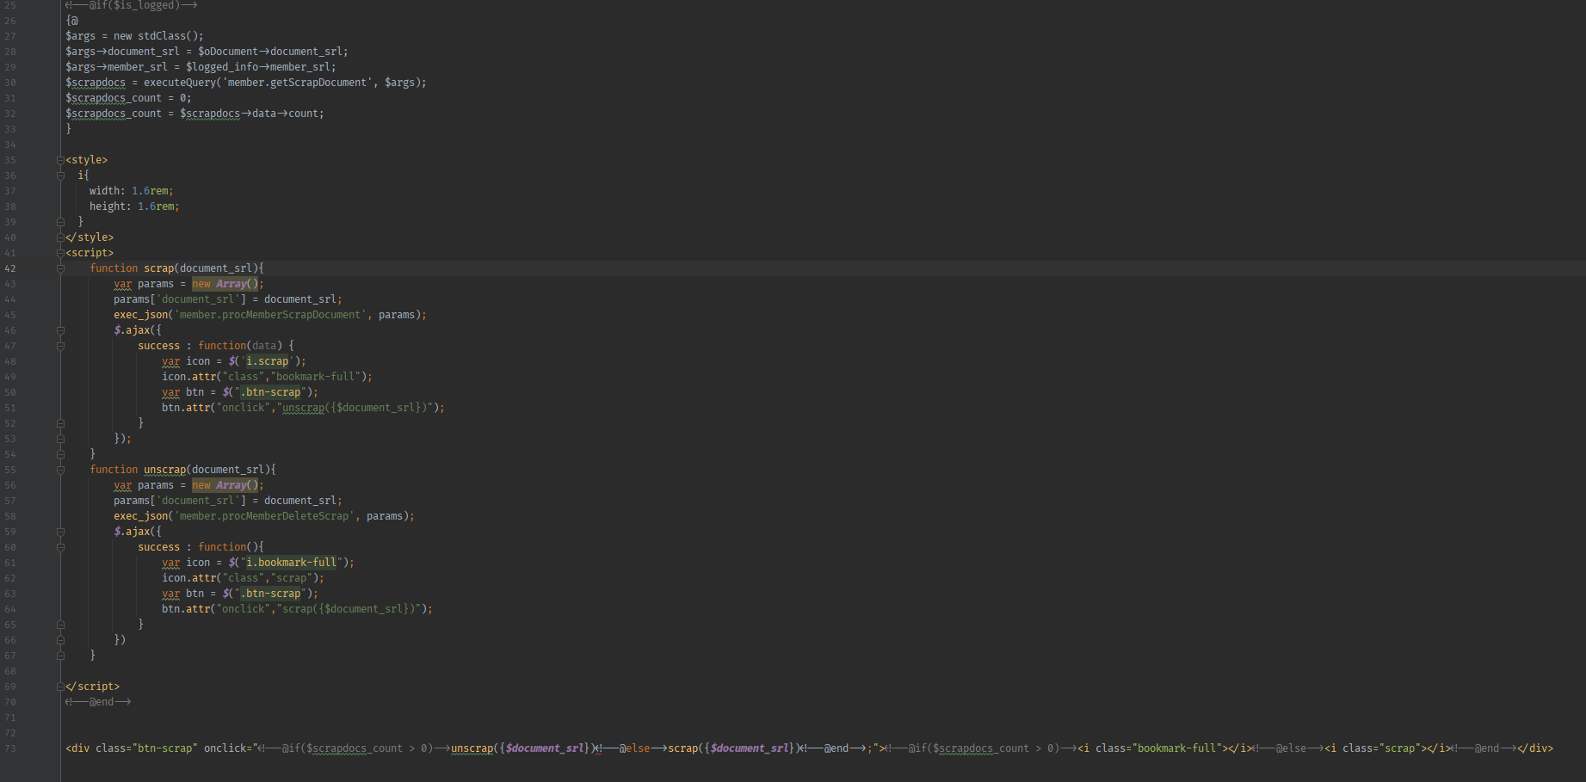
Task: Fold the second $.ajax block at line 59
Action: 60,532
